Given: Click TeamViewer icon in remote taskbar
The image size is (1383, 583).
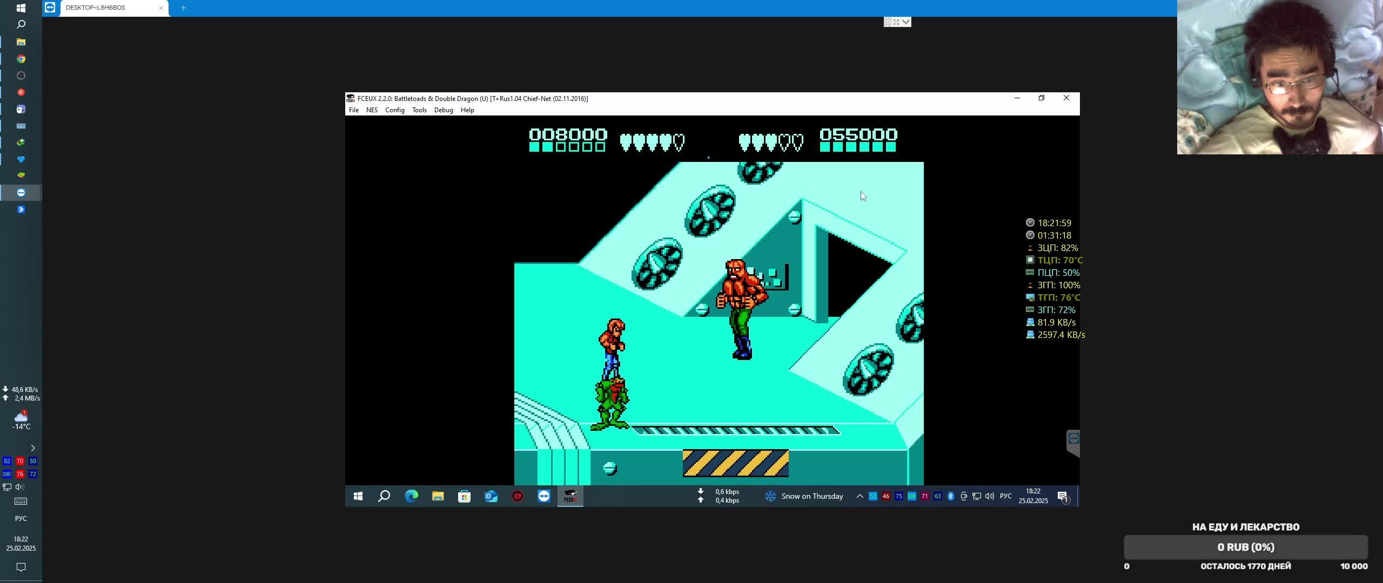Looking at the screenshot, I should point(543,496).
